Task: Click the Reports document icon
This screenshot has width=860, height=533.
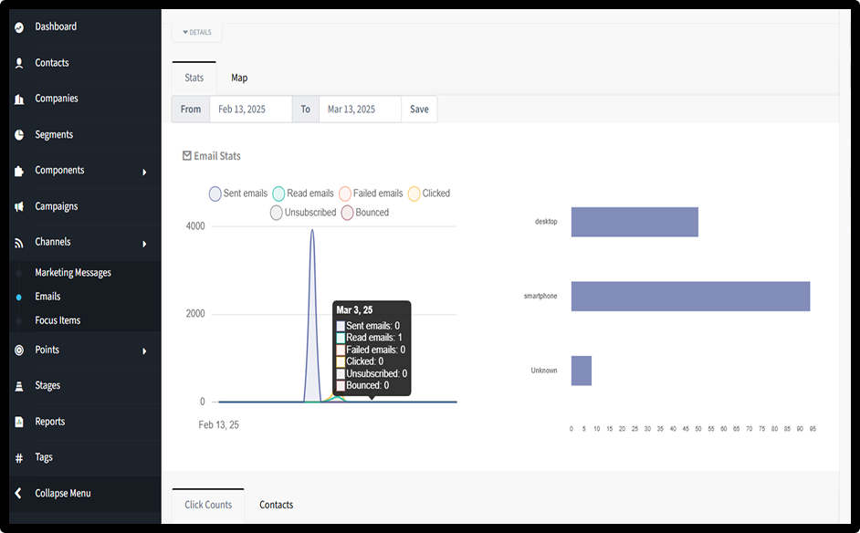Action: coord(19,422)
